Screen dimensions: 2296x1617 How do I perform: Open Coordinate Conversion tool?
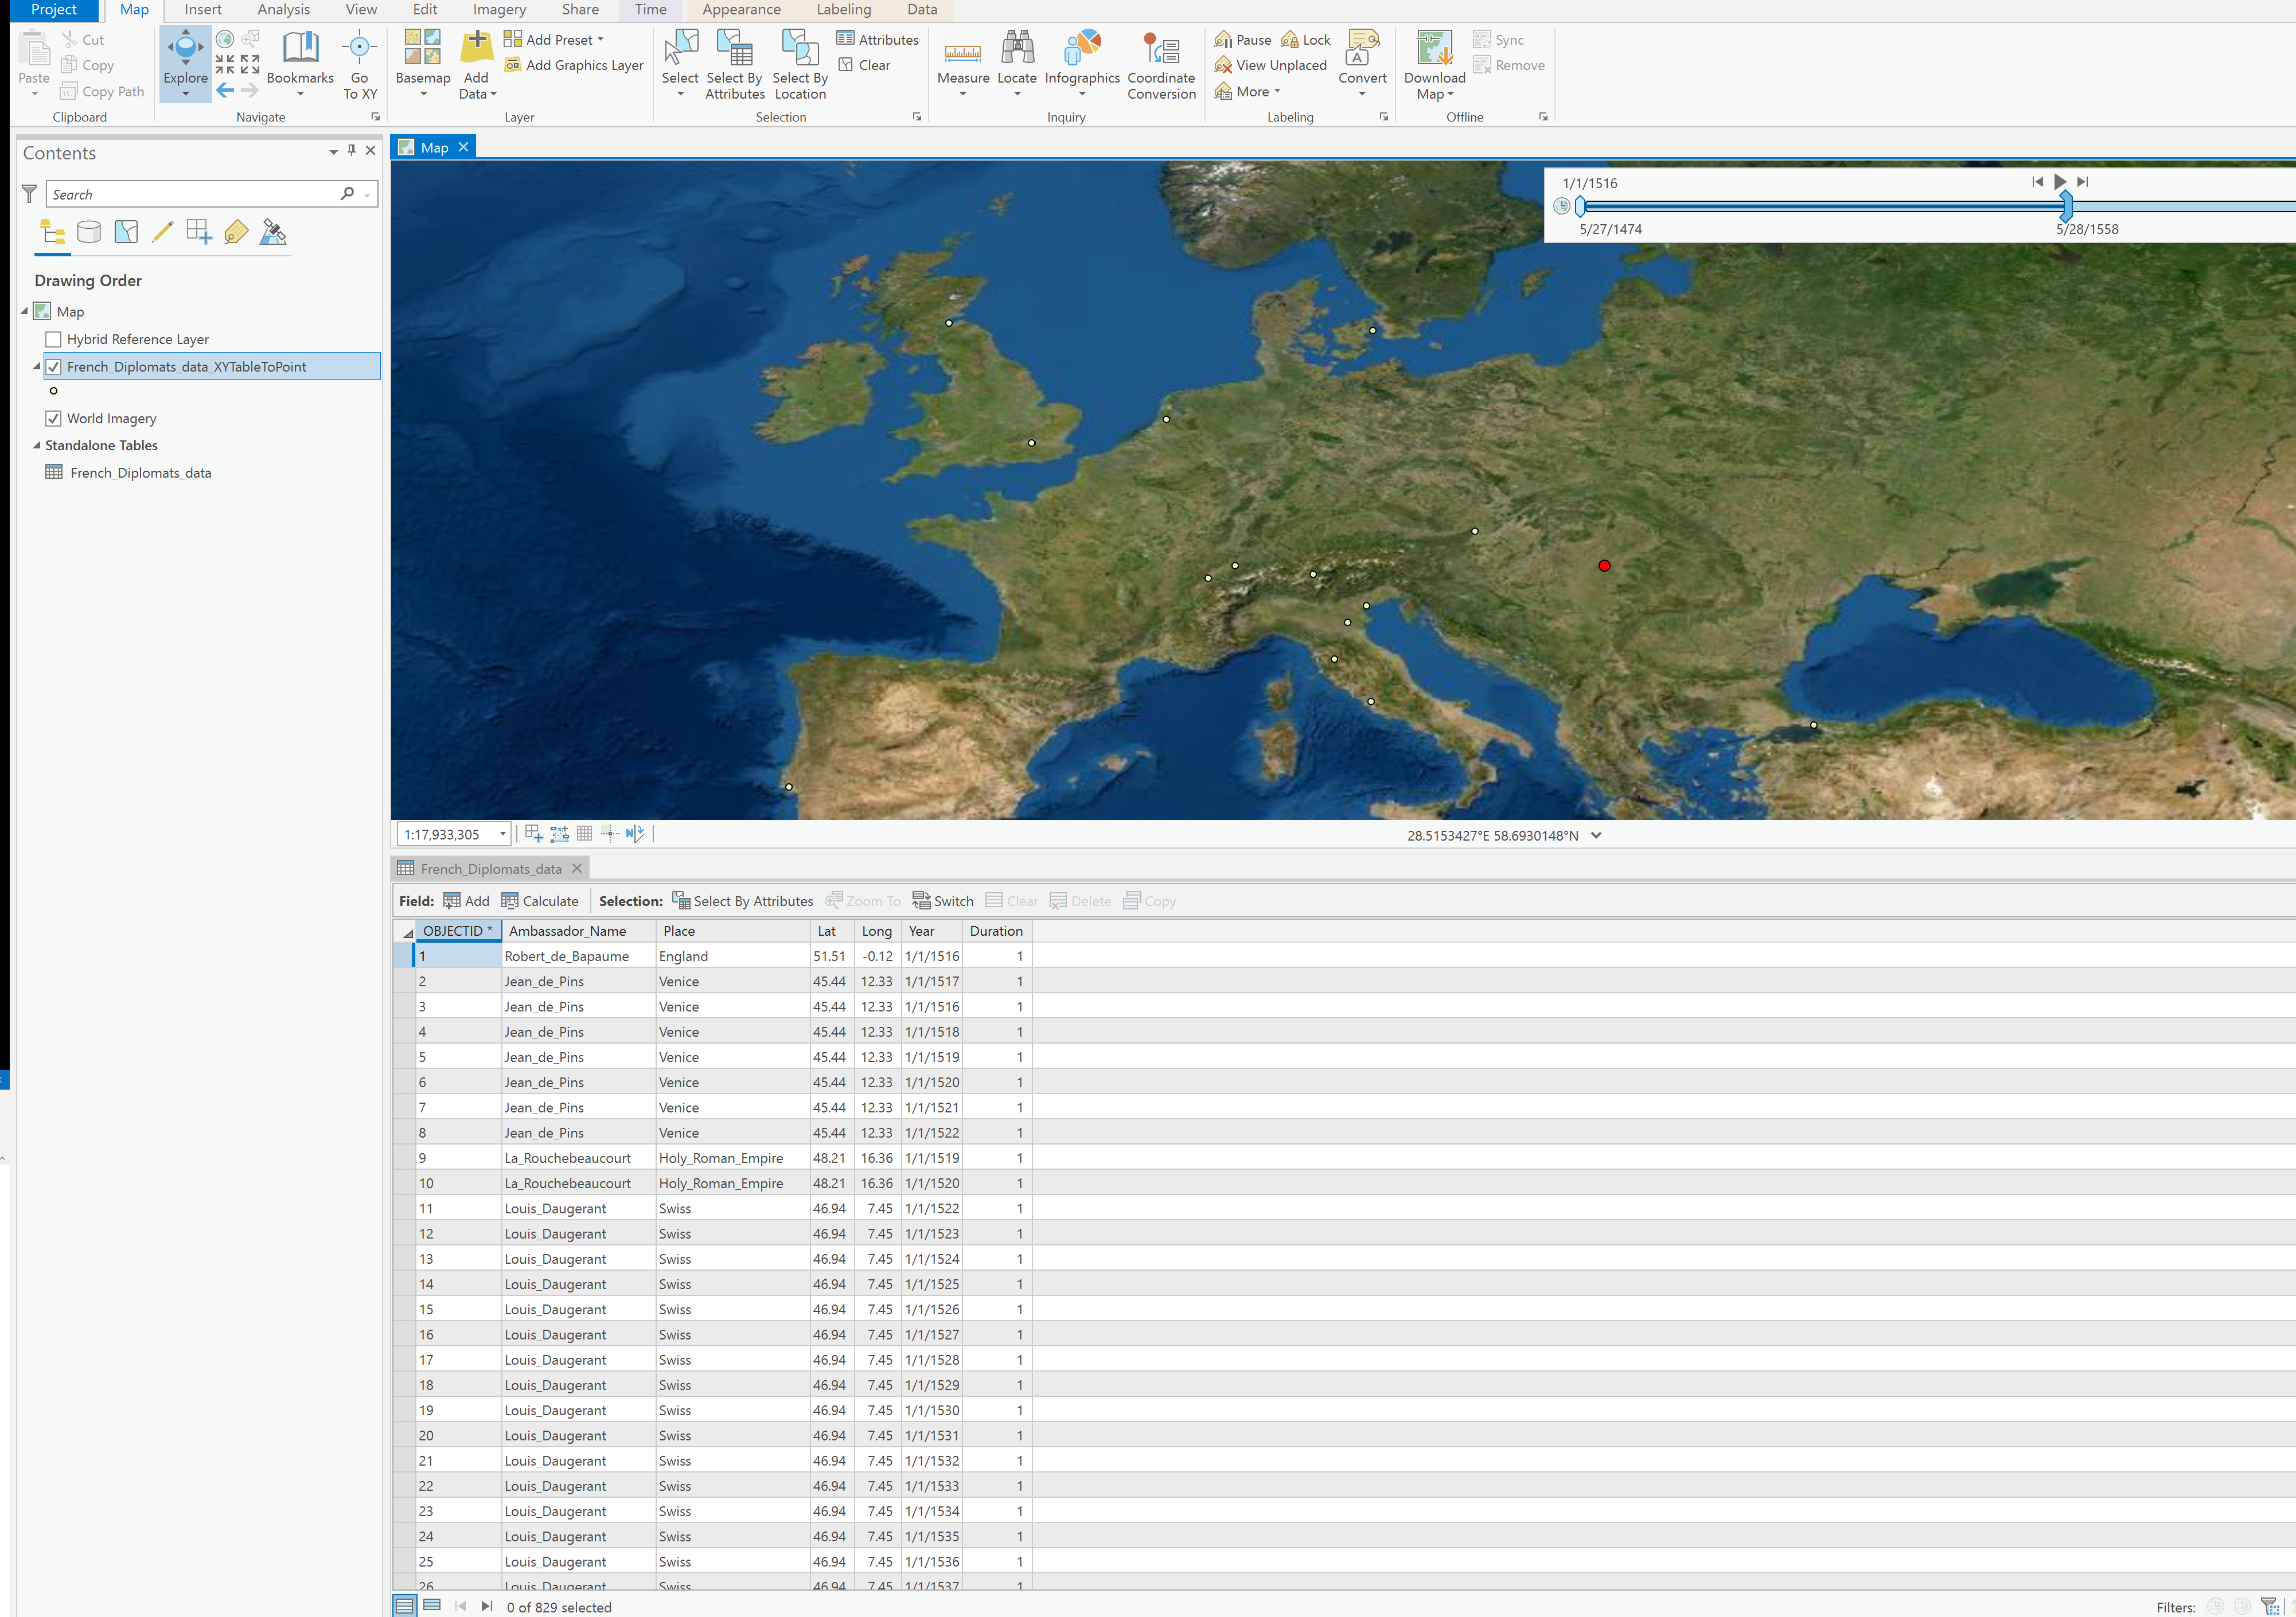(x=1161, y=63)
